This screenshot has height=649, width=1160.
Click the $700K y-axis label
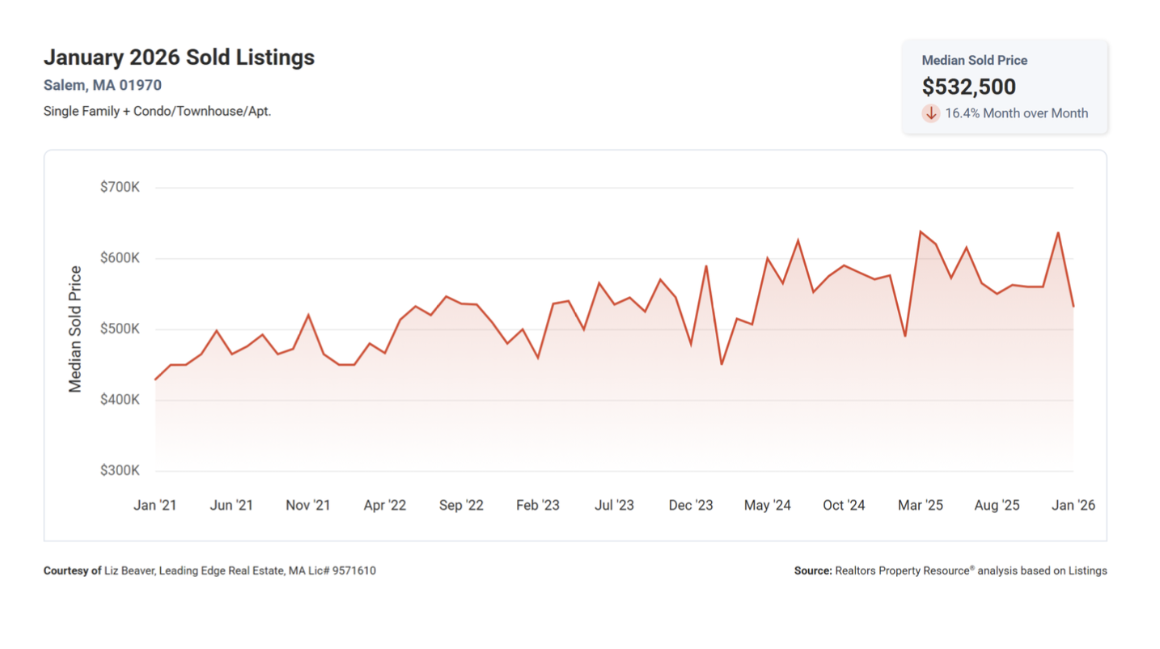click(x=120, y=187)
